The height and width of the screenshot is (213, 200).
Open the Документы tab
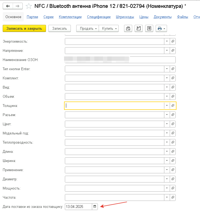click(x=163, y=17)
